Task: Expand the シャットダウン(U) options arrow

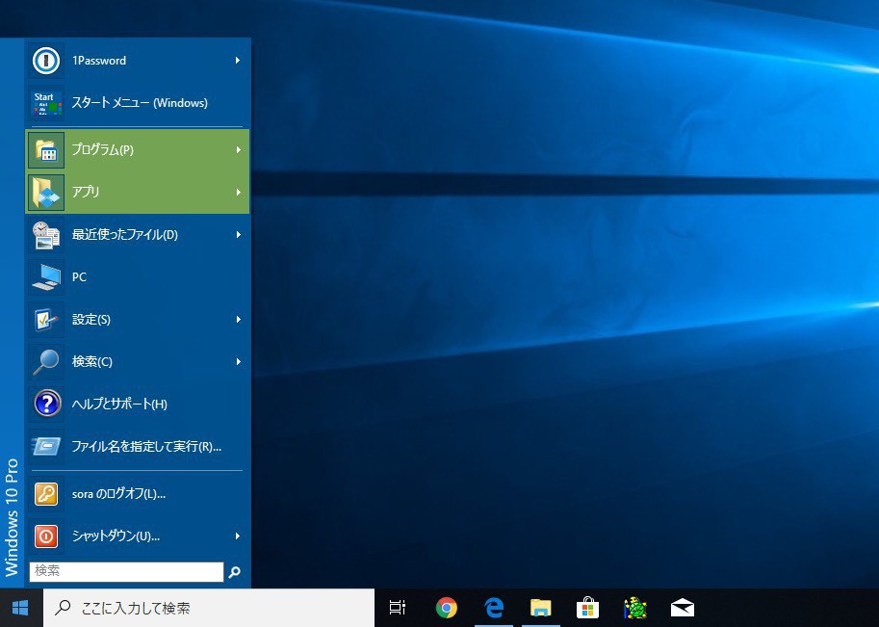Action: (238, 536)
